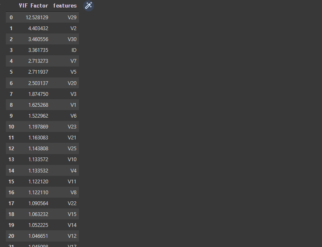Click feature cell ID
322x247 pixels.
coord(74,50)
